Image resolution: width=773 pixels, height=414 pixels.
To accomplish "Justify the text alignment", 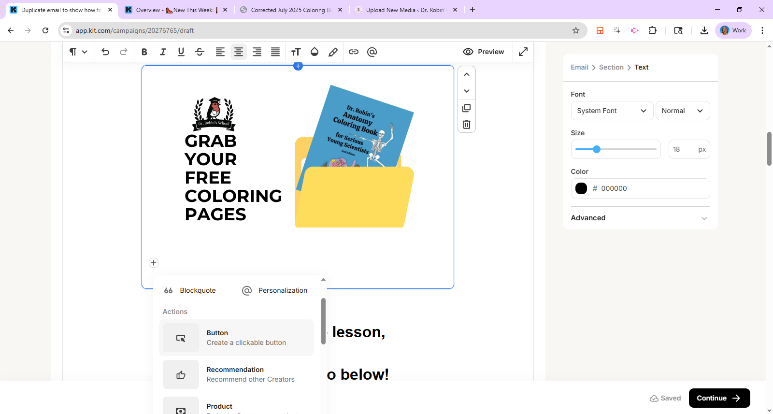I will click(275, 52).
